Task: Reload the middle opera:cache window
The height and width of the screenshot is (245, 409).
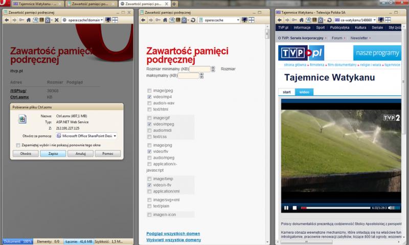Action: pos(193,20)
